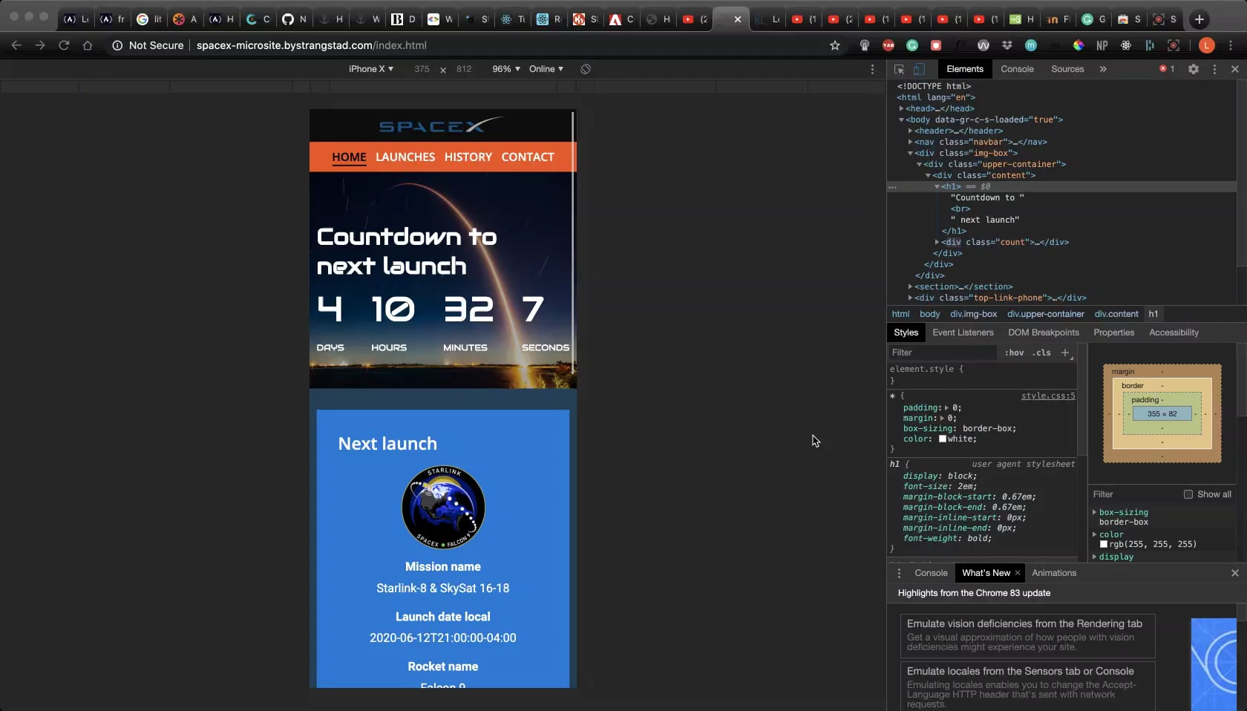Click the error counter badge in DevTools

[x=1166, y=68]
